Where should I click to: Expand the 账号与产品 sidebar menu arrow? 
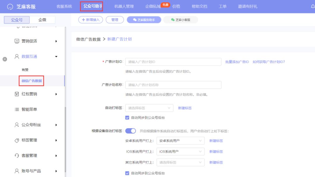pyautogui.click(x=56, y=171)
